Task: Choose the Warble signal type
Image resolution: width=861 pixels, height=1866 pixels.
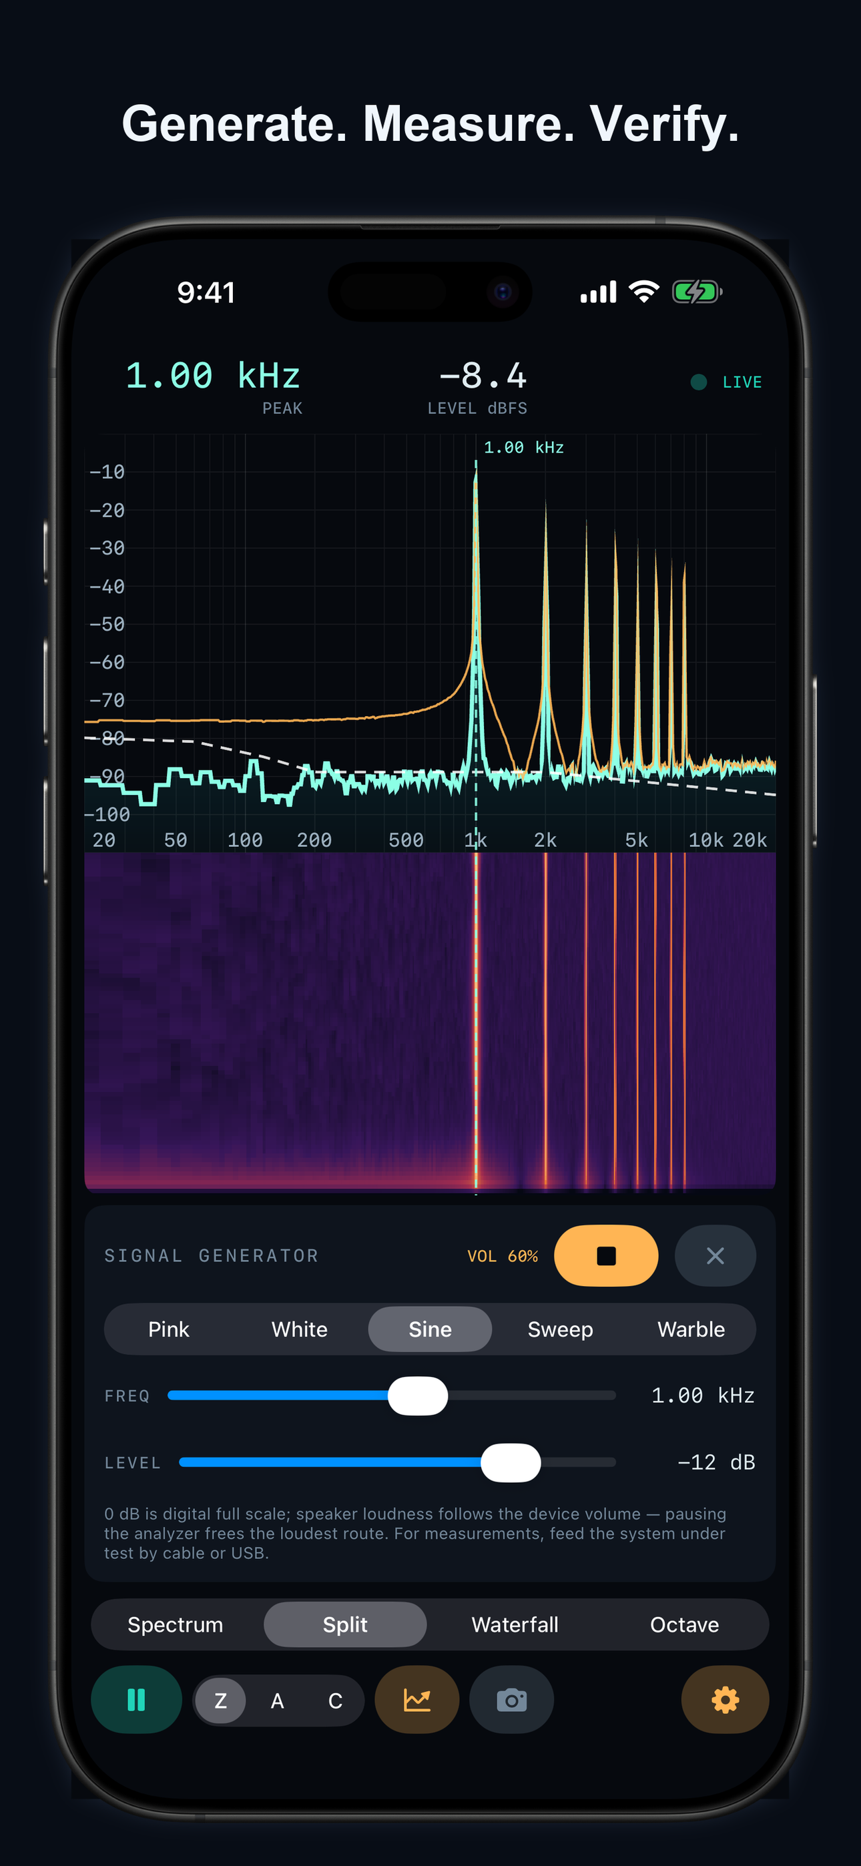Action: click(691, 1329)
